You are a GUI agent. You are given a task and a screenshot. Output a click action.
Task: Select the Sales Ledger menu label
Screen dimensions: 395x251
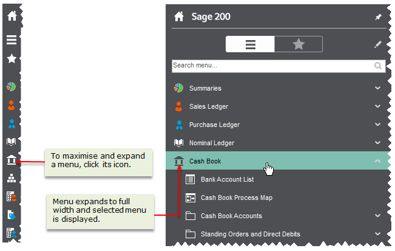[209, 106]
